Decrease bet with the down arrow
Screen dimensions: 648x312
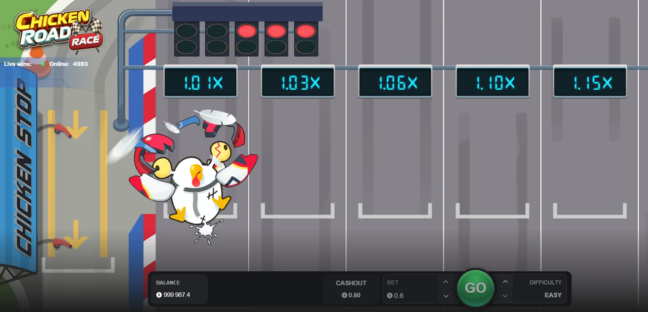pos(446,296)
